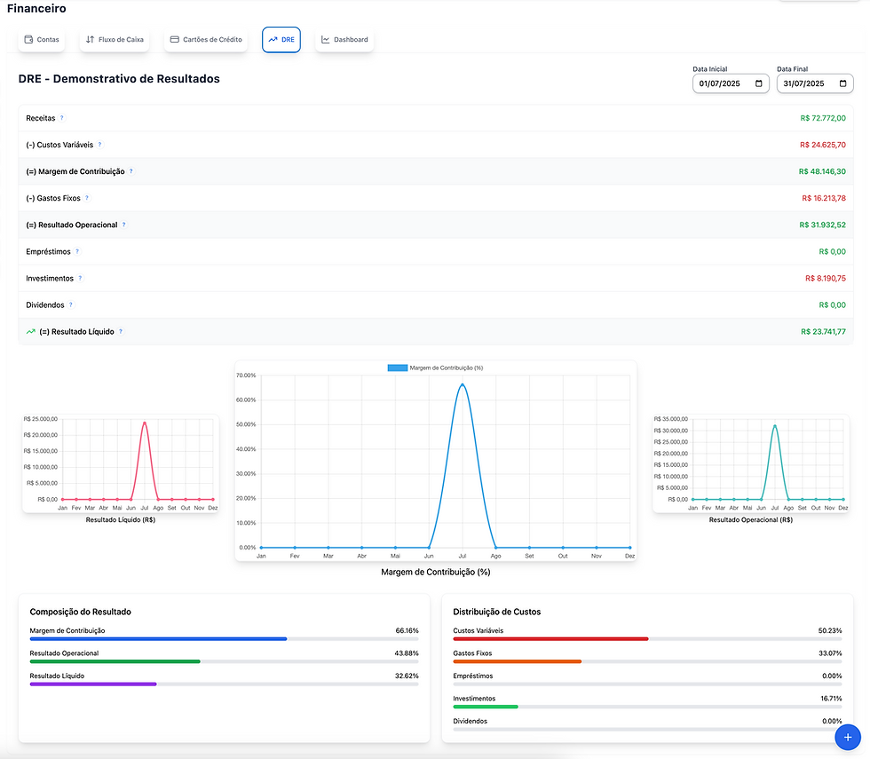Open calendar picker for Data Inicial
The height and width of the screenshot is (759, 870).
click(758, 83)
